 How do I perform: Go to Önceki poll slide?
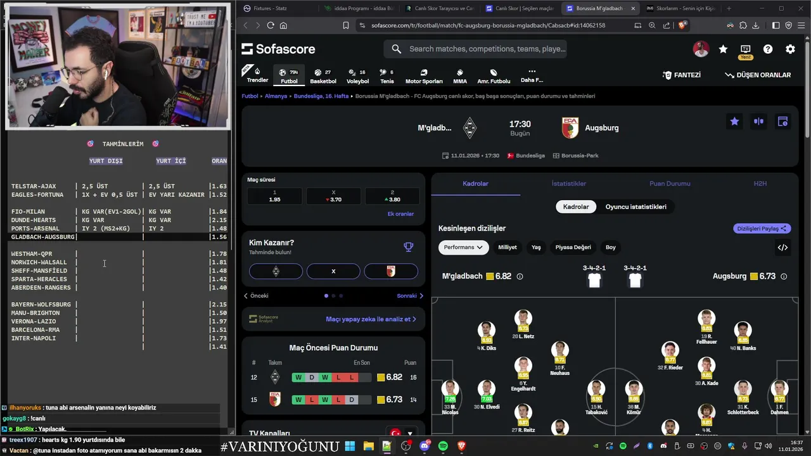click(x=257, y=296)
